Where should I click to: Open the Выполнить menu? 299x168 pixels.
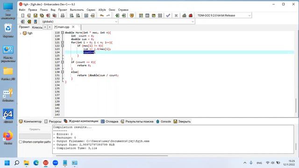click(77, 10)
